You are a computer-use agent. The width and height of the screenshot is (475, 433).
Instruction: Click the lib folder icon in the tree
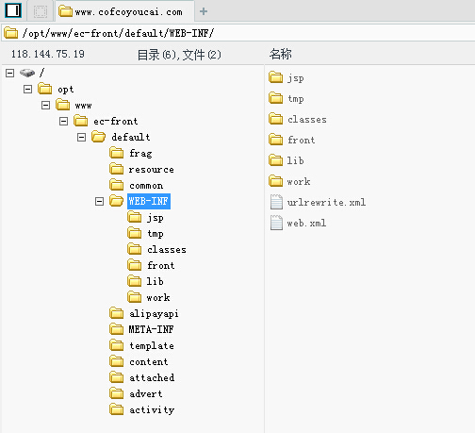pos(135,281)
